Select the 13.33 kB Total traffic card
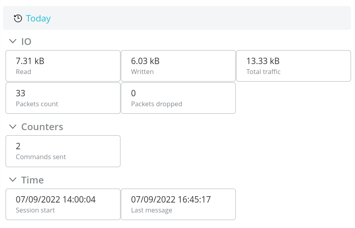Viewport: 355px width, 228px height. tap(294, 66)
